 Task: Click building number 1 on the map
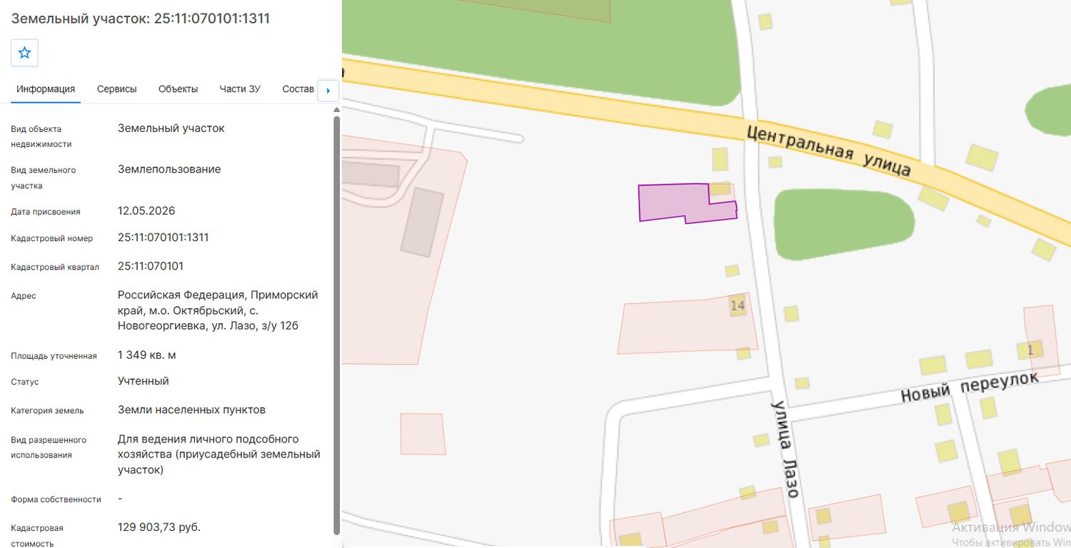click(x=1030, y=350)
